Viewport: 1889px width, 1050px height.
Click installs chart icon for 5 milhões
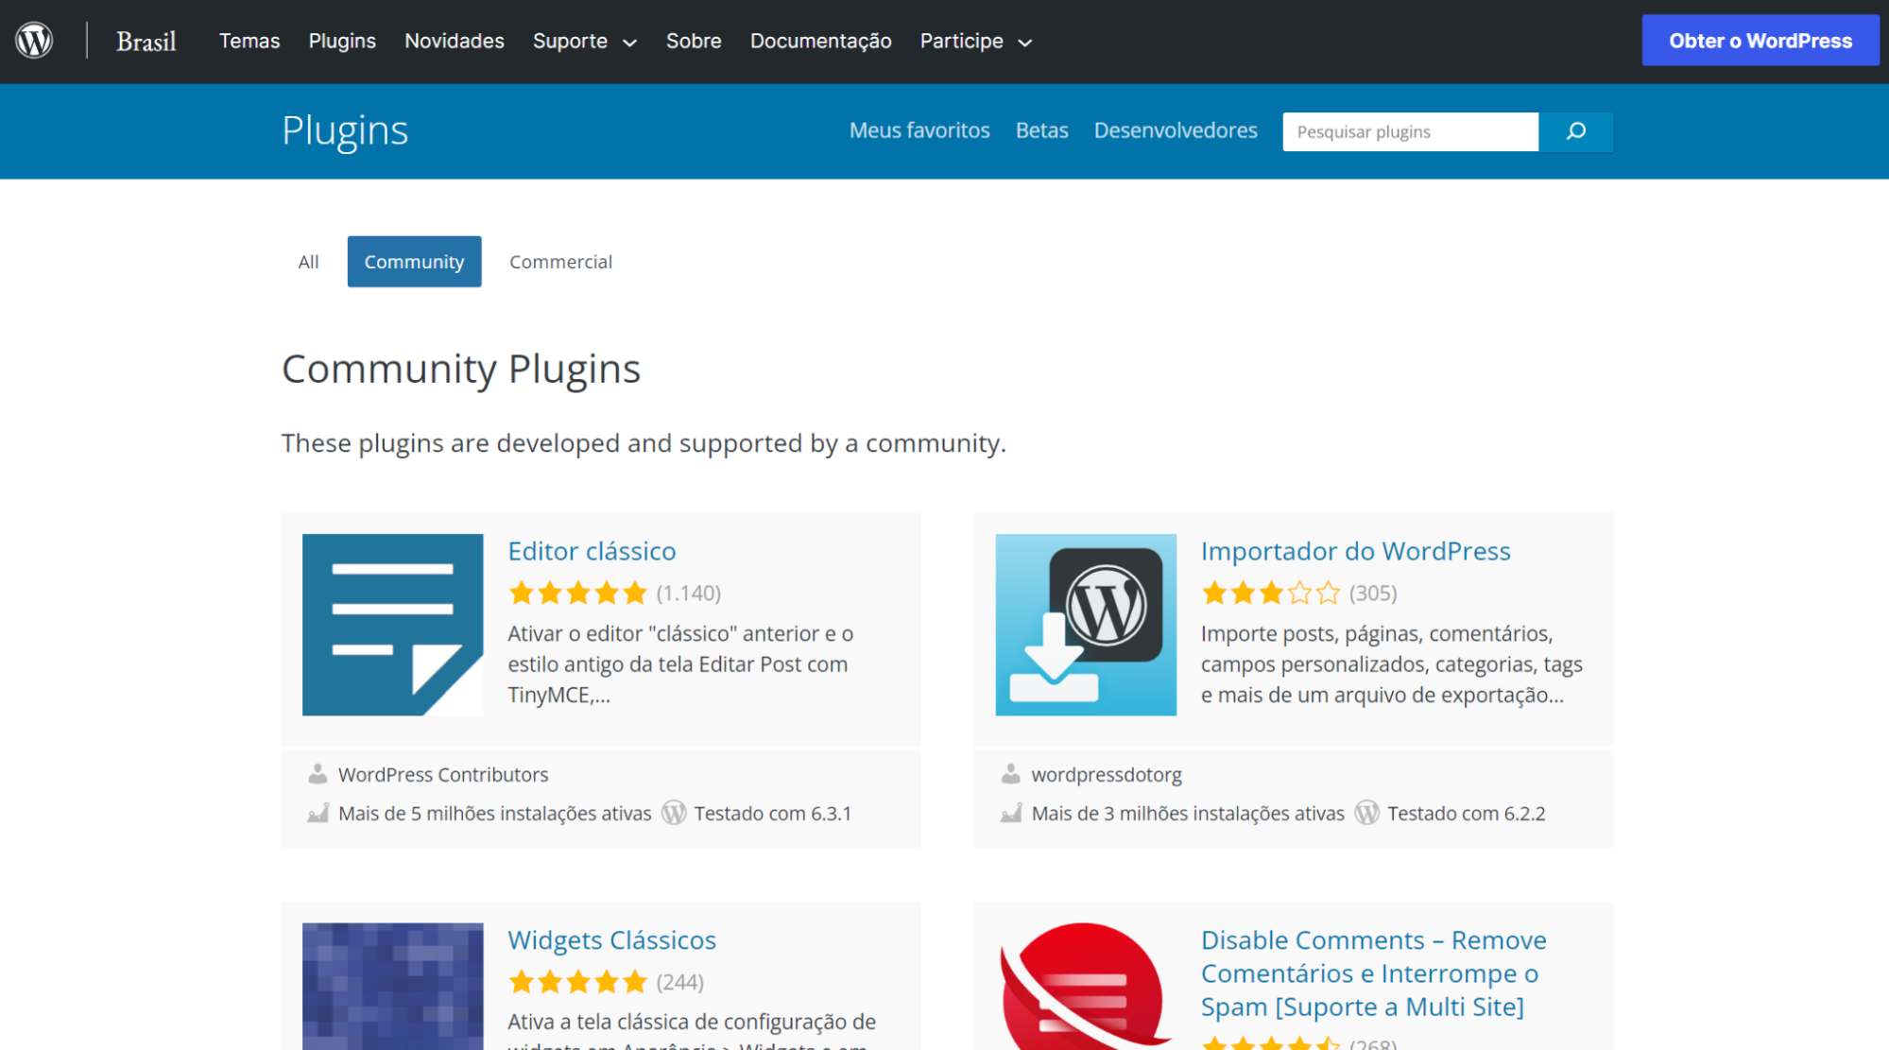tap(318, 813)
